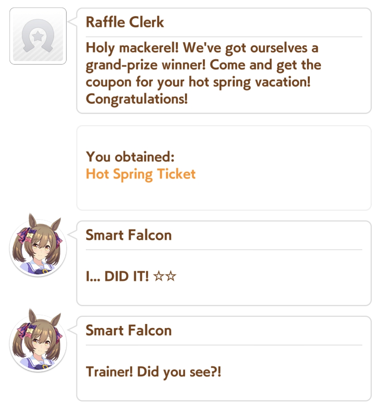Screen dimensions: 377x409
Task: Select the "You obtained:" label
Action: click(130, 157)
